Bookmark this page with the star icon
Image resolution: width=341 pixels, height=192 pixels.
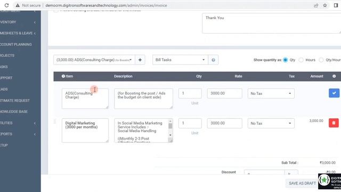325,5
